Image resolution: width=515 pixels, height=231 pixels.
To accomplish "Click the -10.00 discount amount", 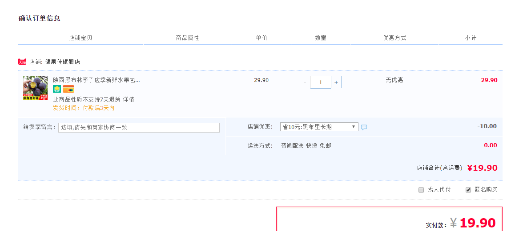I will coord(487,126).
